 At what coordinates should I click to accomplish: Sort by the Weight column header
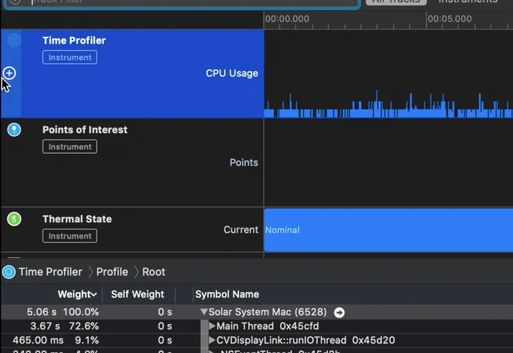(x=76, y=294)
